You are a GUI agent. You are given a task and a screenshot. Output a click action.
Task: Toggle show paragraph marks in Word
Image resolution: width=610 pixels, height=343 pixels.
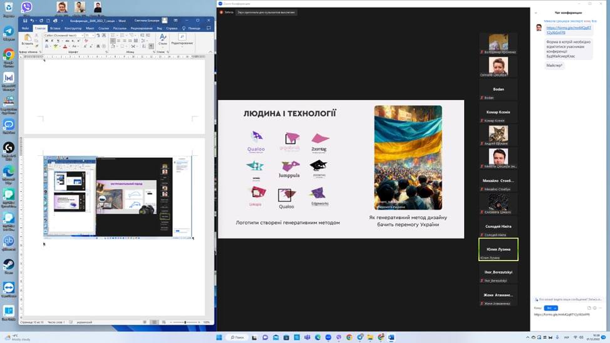152,46
